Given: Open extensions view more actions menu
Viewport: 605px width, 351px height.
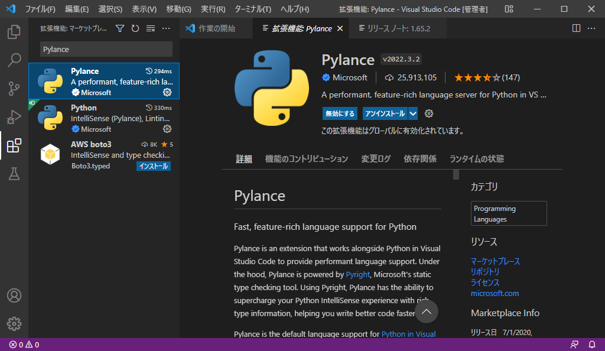Looking at the screenshot, I should click(166, 28).
